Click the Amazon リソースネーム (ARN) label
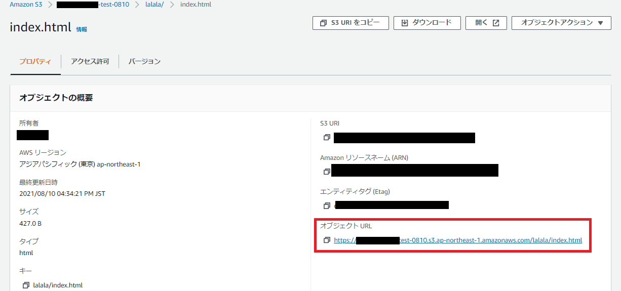The image size is (621, 291). point(364,157)
